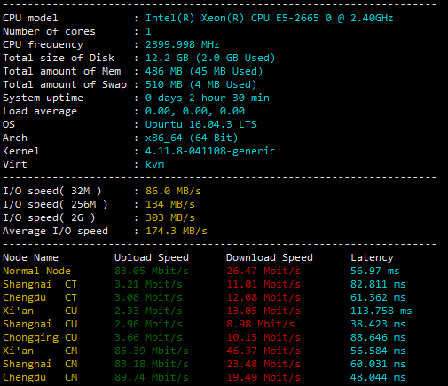Click Shanghai CT node name
Viewport: 448px width, 386px height.
pyautogui.click(x=40, y=284)
